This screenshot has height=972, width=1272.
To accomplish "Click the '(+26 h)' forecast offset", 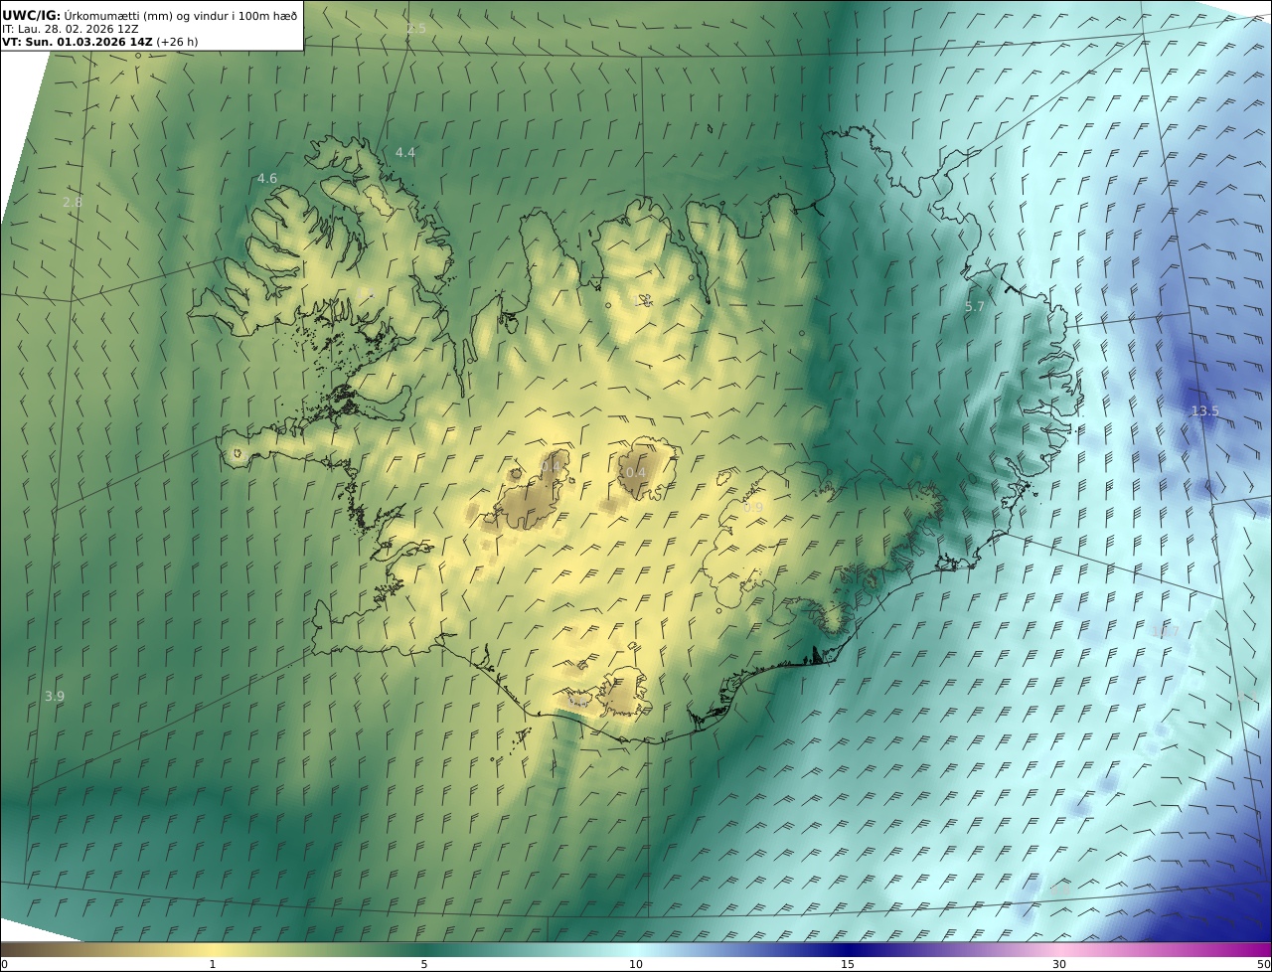I will click(178, 43).
